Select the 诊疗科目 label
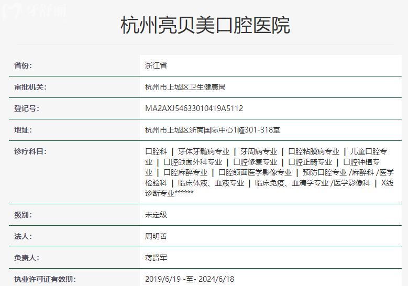 pos(30,151)
